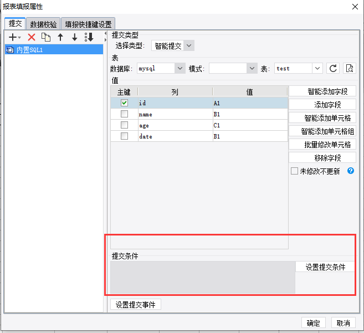Move item down with down arrow icon
The height and width of the screenshot is (333, 364).
coord(75,37)
